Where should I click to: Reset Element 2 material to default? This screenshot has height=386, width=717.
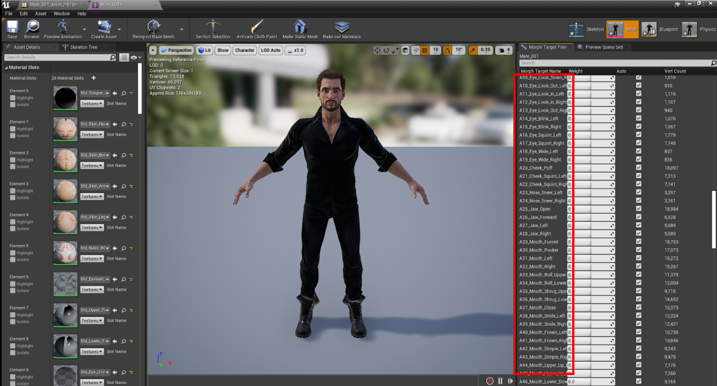tap(132, 155)
